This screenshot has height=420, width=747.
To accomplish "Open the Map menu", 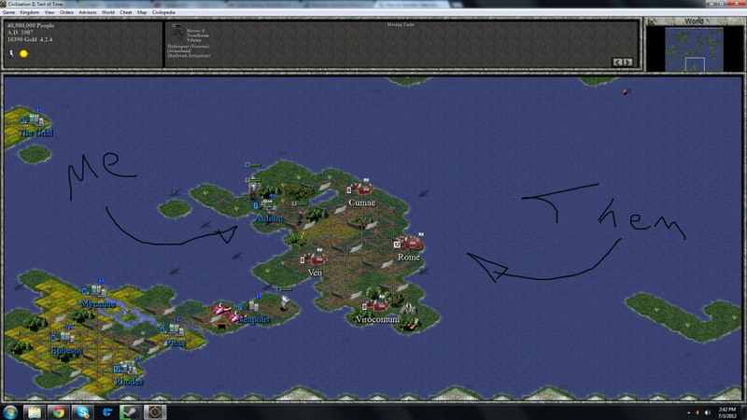I will (x=142, y=12).
